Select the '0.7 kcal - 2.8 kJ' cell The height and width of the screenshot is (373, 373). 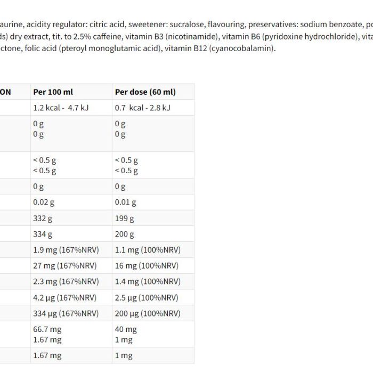[153, 108]
